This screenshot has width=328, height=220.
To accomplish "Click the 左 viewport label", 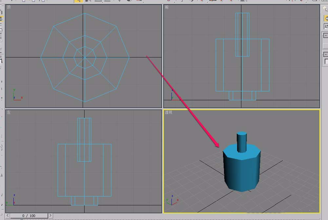I will click(9, 112).
